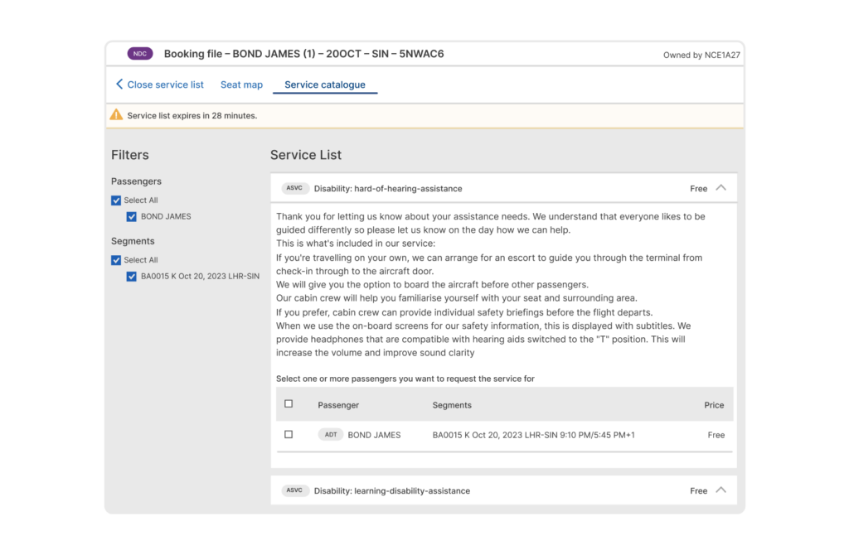
Task: Check the select-all checkbox in the passenger table header
Action: (x=289, y=403)
